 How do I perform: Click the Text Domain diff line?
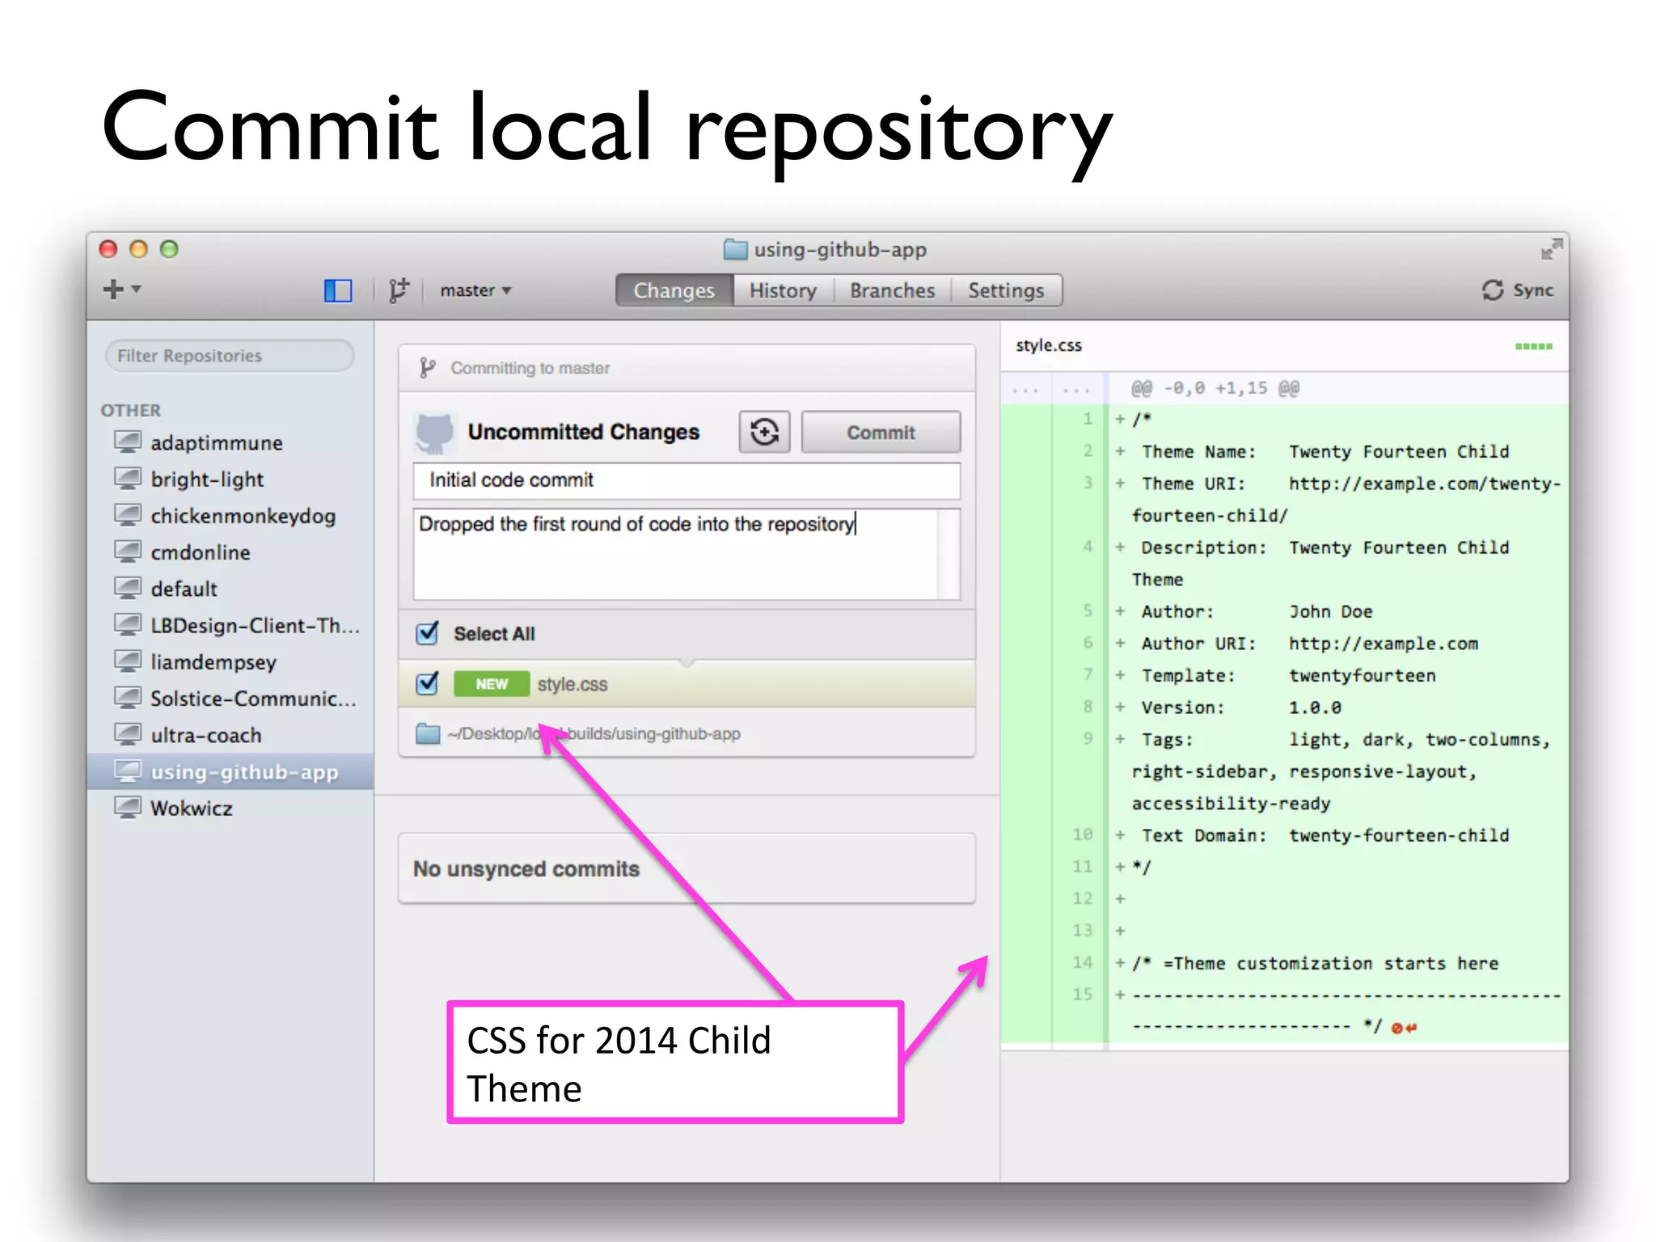point(1324,835)
